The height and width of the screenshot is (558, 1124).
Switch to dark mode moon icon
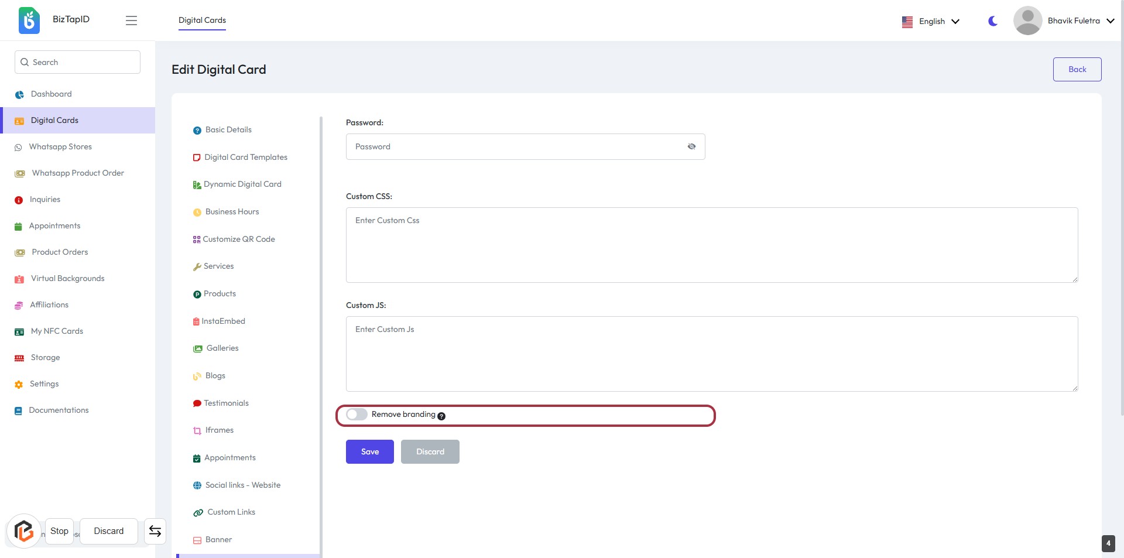(992, 21)
